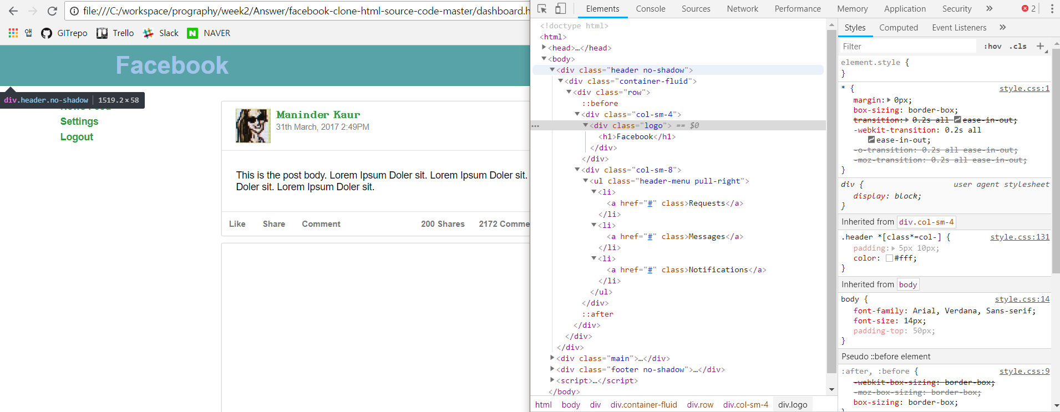Expand the head element in DOM tree
1060x412 pixels.
[x=544, y=48]
